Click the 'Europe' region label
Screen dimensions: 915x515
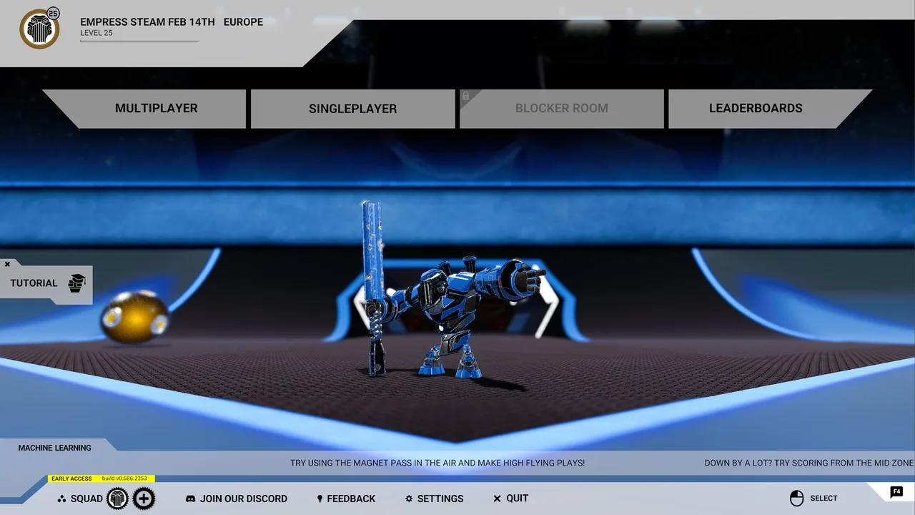(243, 22)
